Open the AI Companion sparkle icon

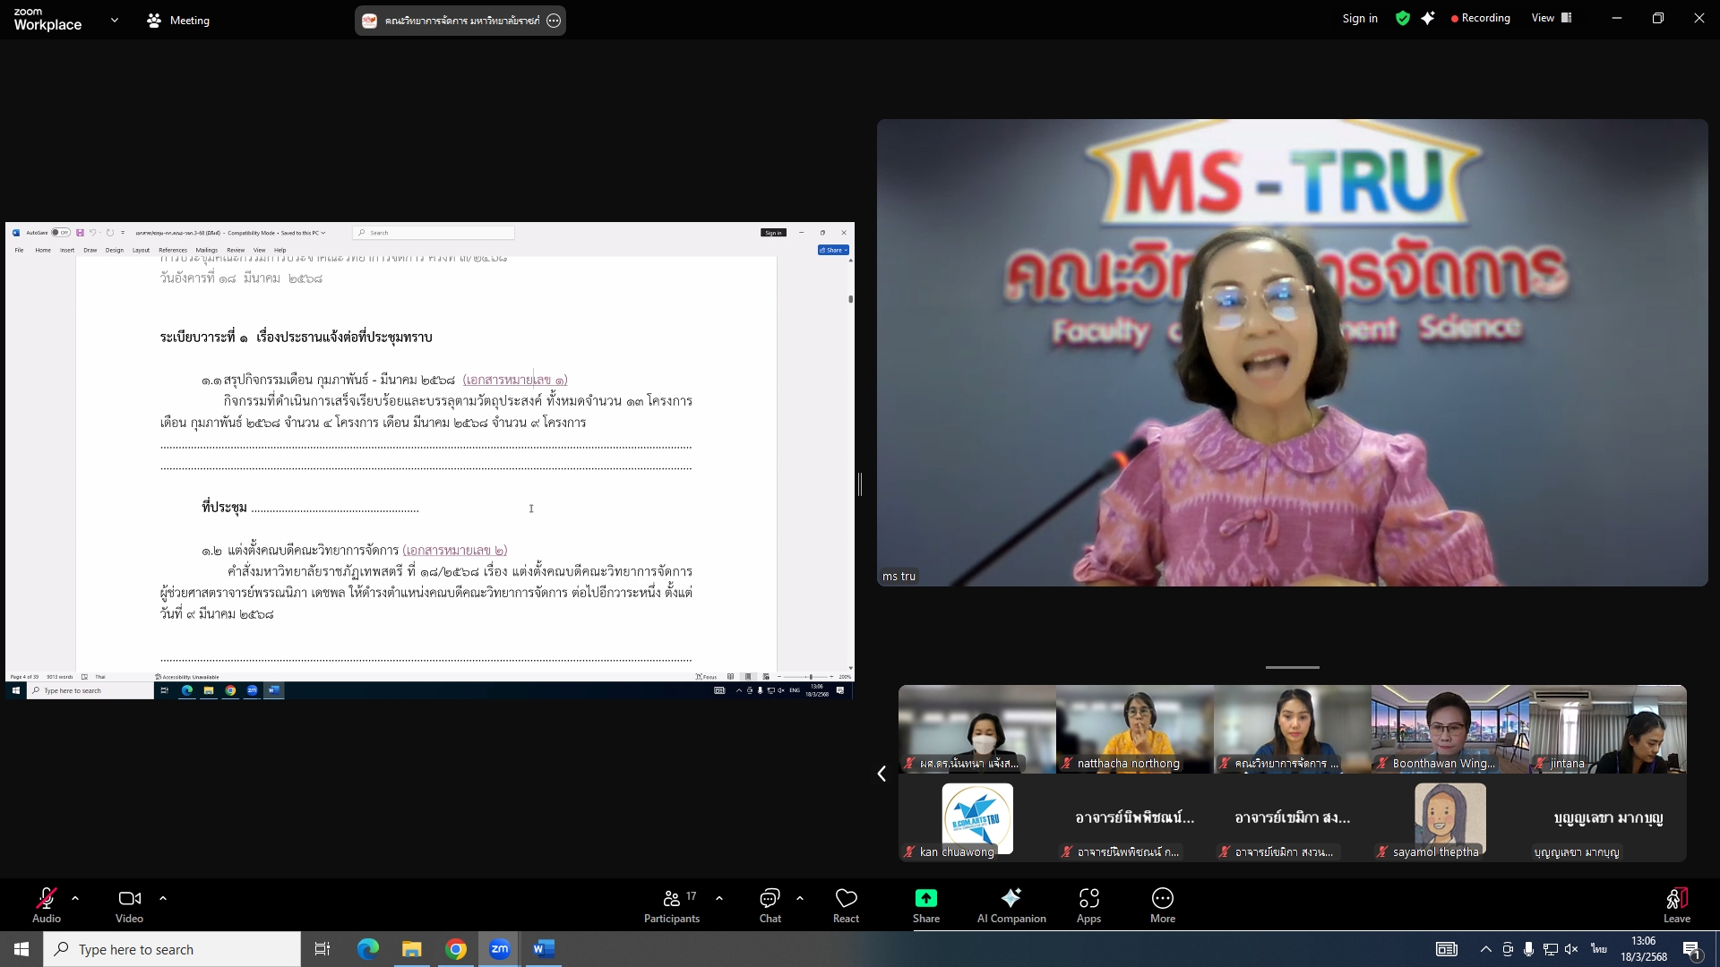point(1010,898)
